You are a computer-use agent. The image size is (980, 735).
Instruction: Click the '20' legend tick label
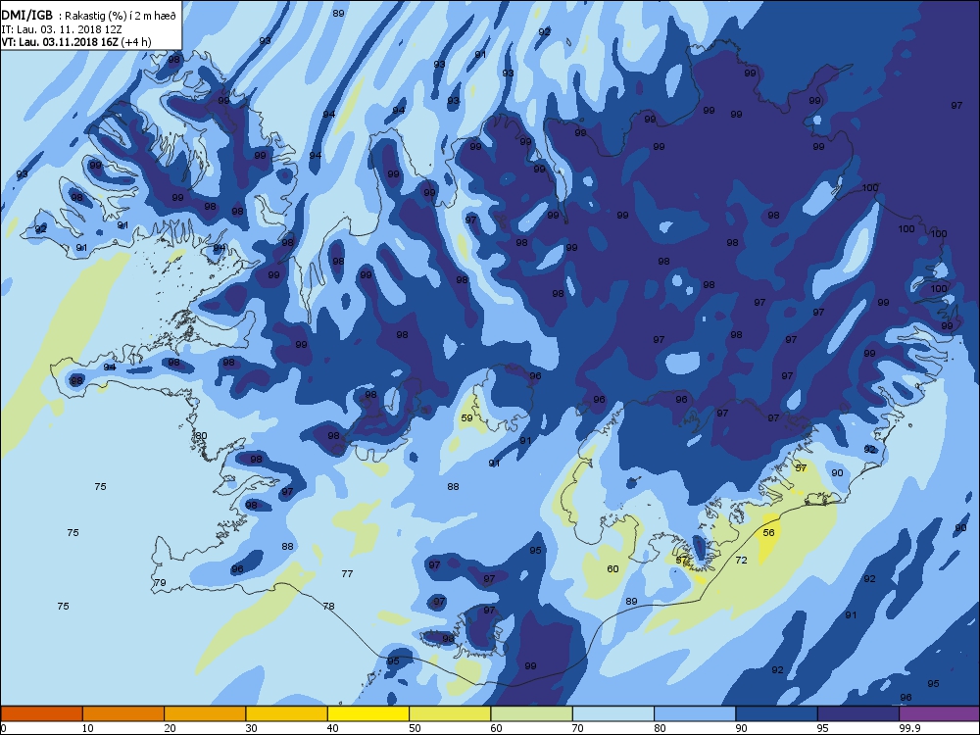[x=170, y=727]
